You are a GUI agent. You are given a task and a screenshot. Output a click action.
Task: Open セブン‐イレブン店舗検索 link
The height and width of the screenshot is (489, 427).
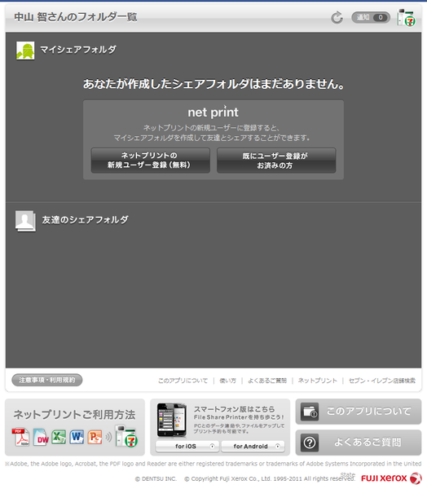tap(382, 381)
